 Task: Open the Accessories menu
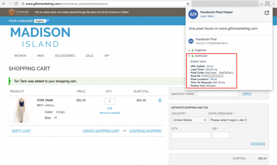[65, 56]
